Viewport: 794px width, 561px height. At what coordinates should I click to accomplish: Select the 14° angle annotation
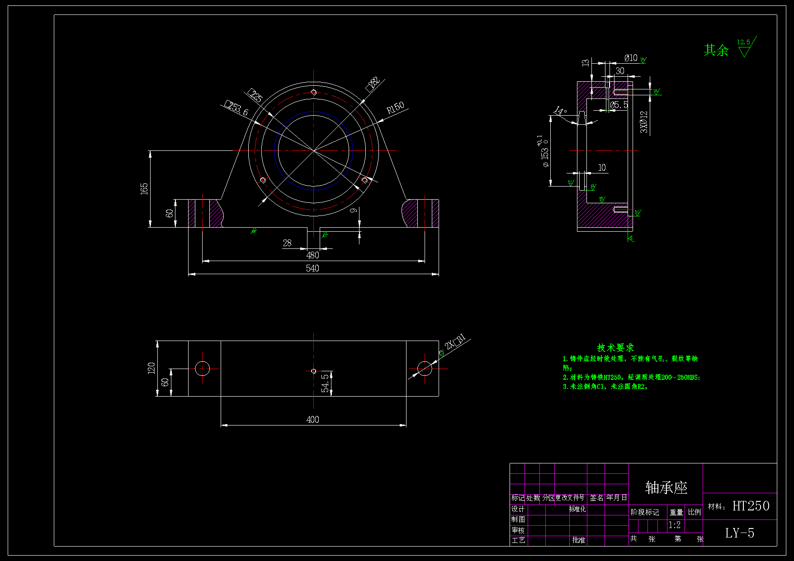point(560,111)
